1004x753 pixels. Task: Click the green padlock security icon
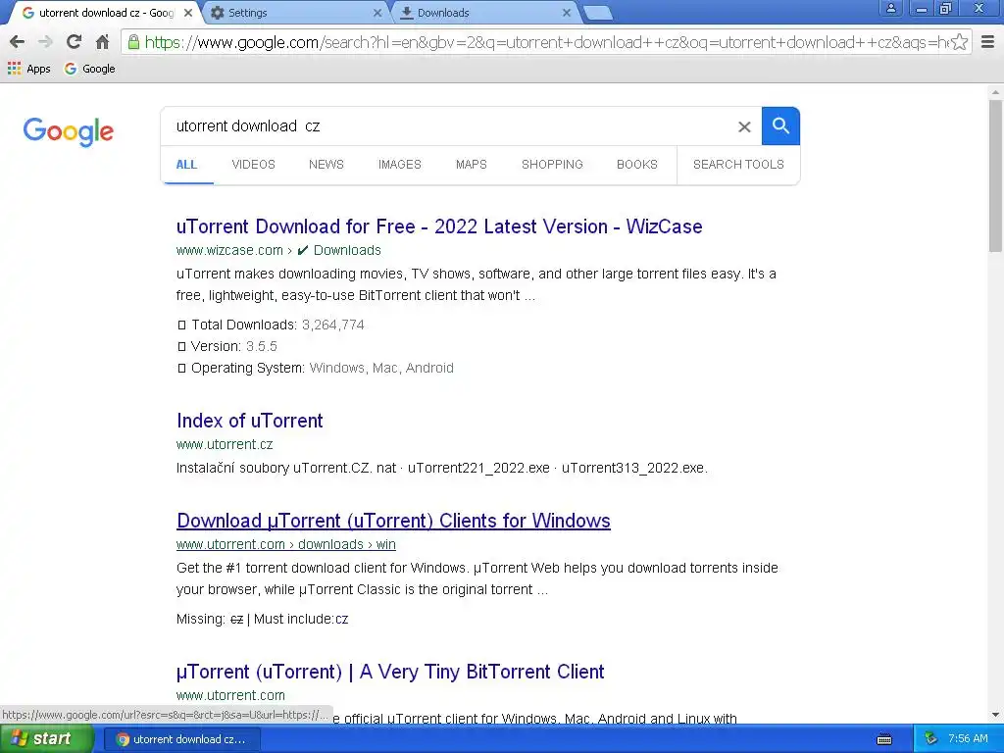click(x=133, y=42)
